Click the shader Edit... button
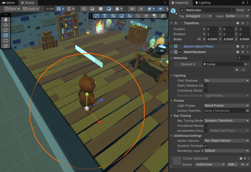 (x=232, y=164)
